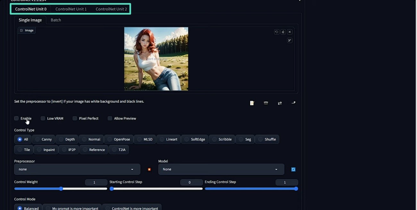The image size is (417, 210).
Task: Toggle the Allow Preview checkbox
Action: [110, 118]
